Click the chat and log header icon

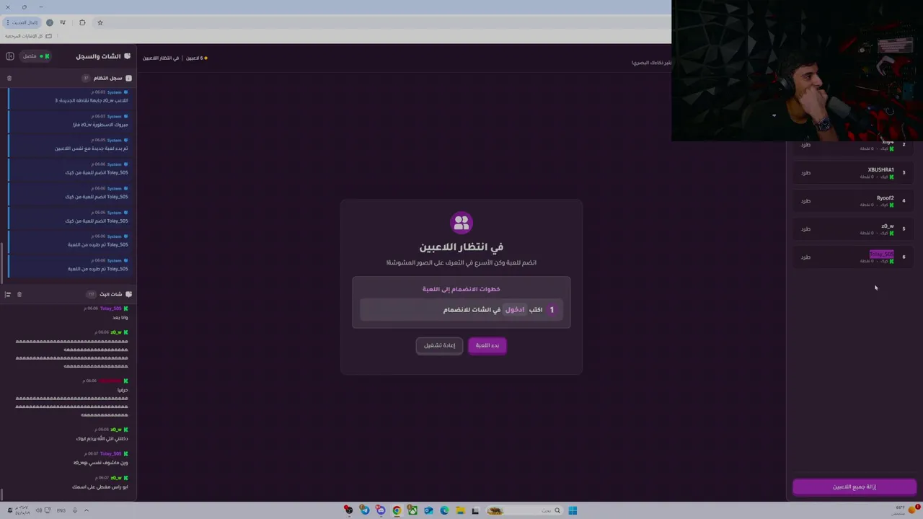click(128, 56)
